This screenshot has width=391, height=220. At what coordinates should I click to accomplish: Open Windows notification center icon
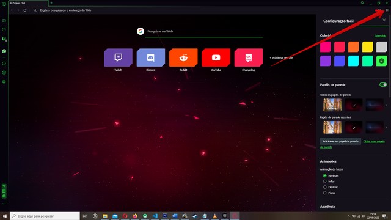384,216
